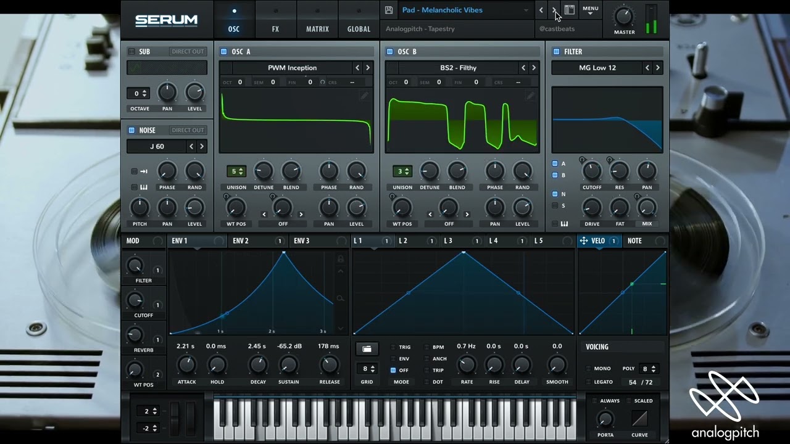The height and width of the screenshot is (444, 790).
Task: Click the Filter Cutoff knob
Action: (x=592, y=171)
